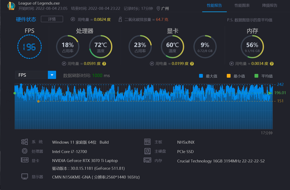Open help icon beside 0.0199 度

192,64
